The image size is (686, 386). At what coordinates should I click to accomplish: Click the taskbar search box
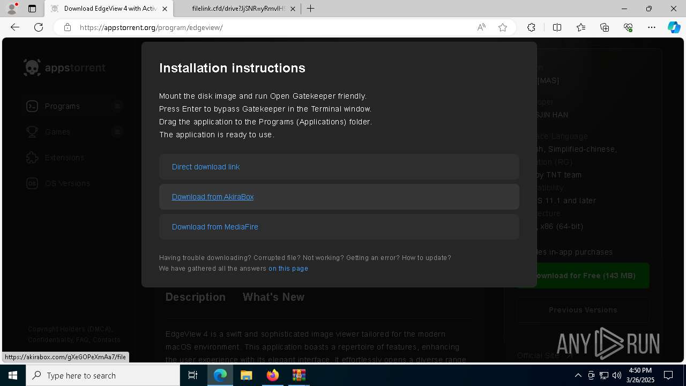tap(103, 375)
